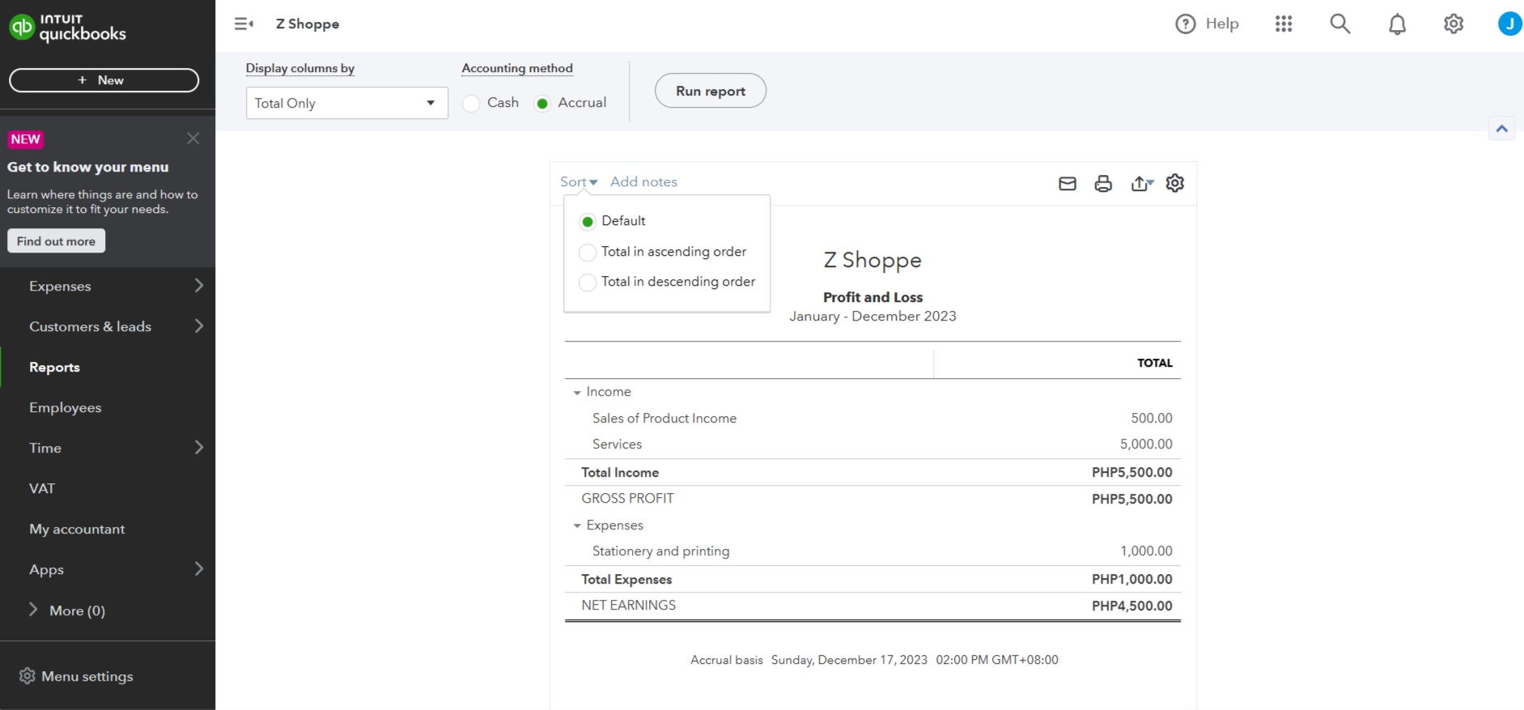1524x710 pixels.
Task: Open the apps grid icon in header
Action: [x=1284, y=24]
